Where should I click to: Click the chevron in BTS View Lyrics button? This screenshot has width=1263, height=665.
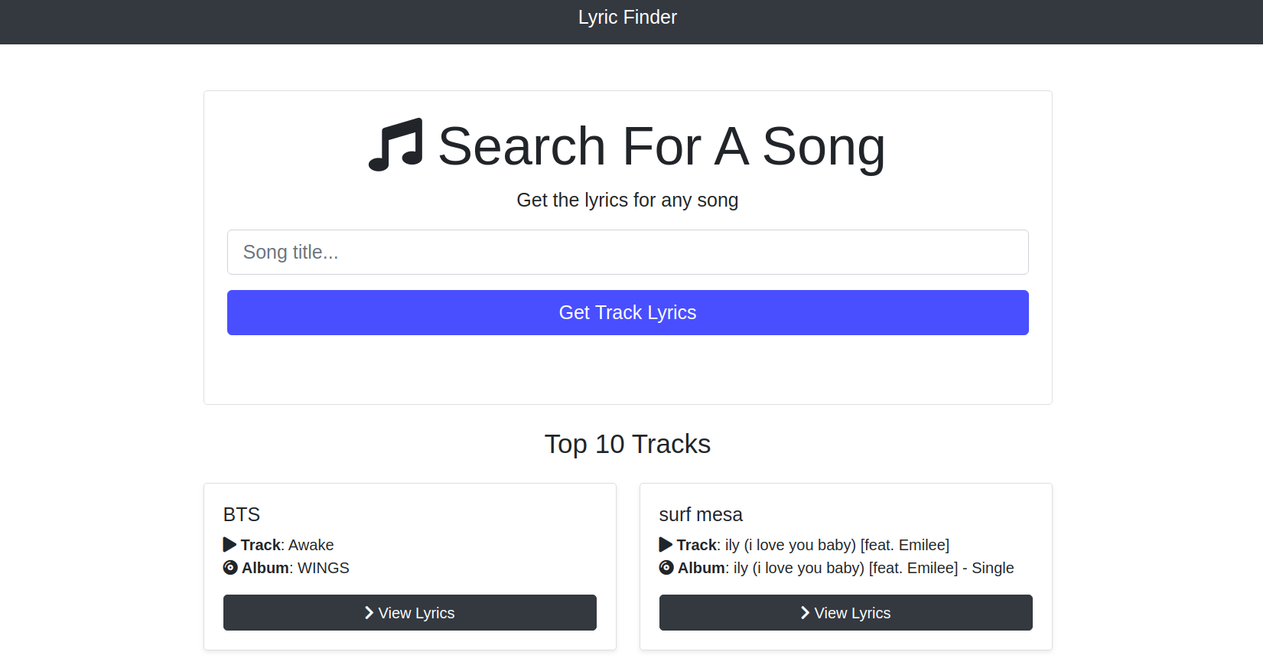coord(369,612)
